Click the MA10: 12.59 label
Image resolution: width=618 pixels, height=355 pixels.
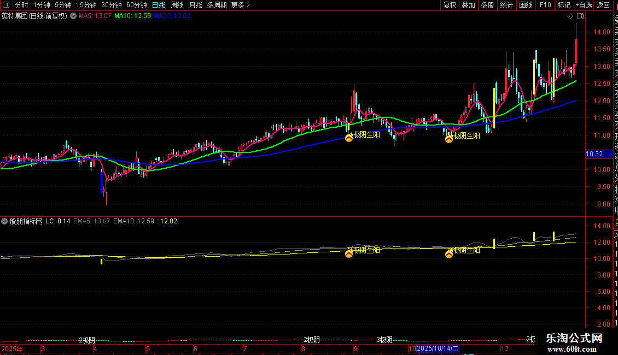tap(132, 16)
